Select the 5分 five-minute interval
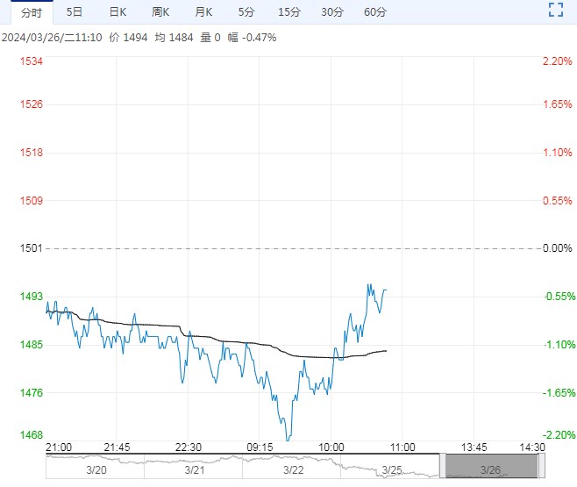 tap(246, 12)
